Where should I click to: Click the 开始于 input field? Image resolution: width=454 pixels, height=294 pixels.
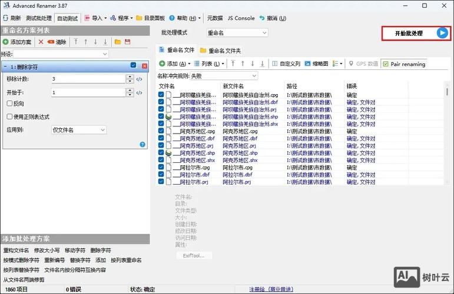(88, 92)
